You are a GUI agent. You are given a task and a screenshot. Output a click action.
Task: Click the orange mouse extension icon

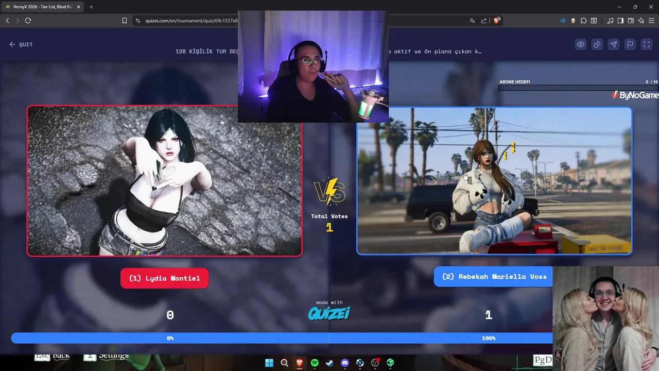click(x=573, y=21)
